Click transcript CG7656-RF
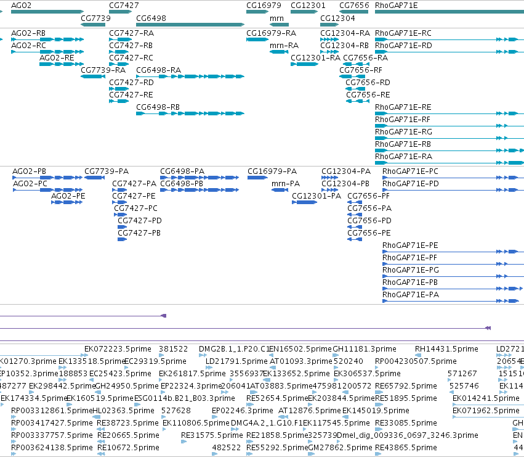Viewport: 524px width, 457px height. pos(361,70)
